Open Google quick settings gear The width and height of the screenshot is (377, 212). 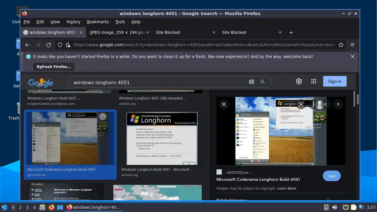pos(299,81)
